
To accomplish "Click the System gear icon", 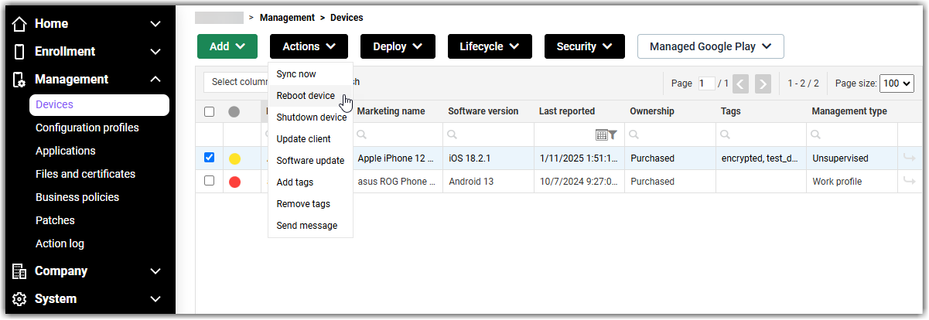I will [x=20, y=299].
